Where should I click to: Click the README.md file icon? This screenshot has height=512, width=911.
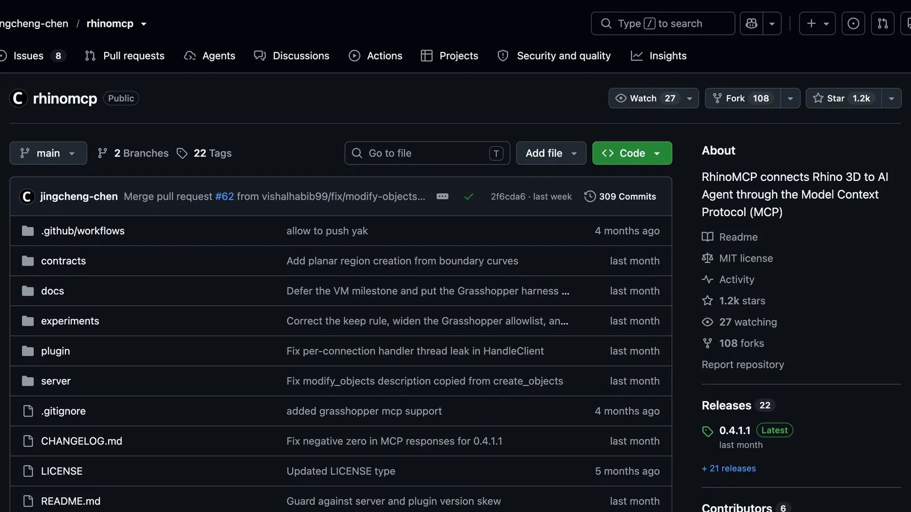(x=28, y=501)
